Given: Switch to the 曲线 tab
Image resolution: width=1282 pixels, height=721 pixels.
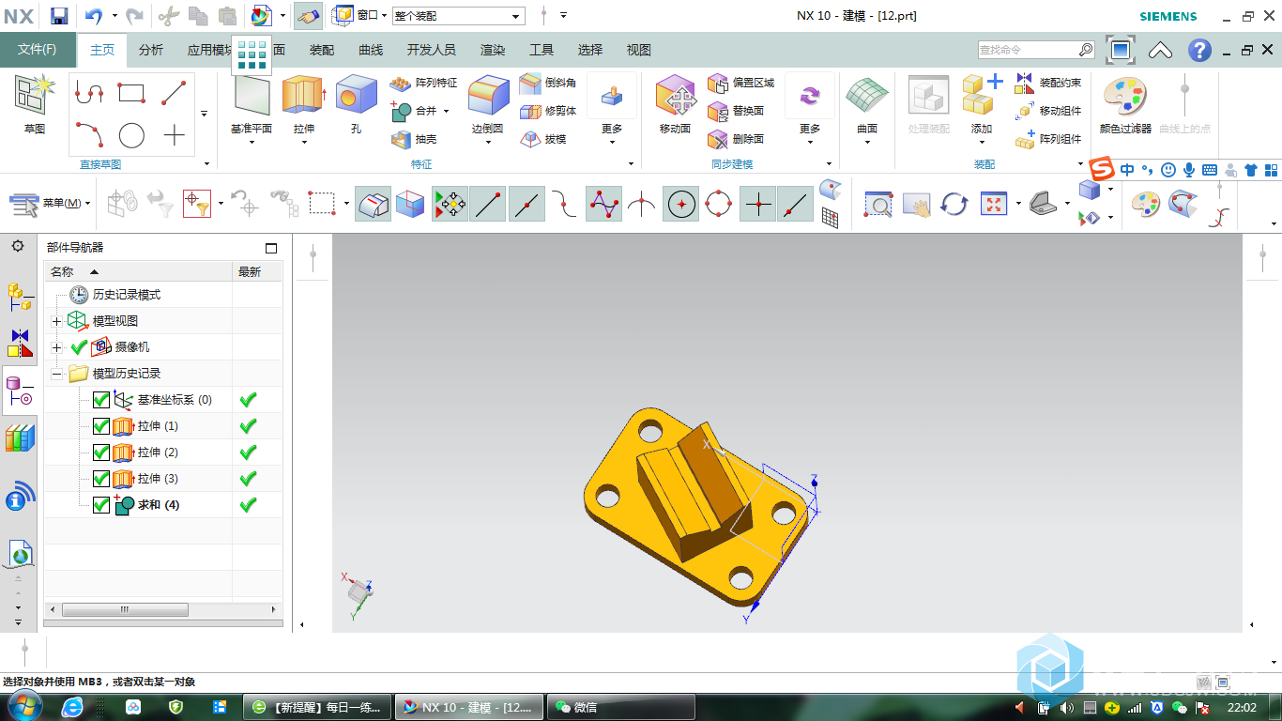Looking at the screenshot, I should [x=371, y=50].
